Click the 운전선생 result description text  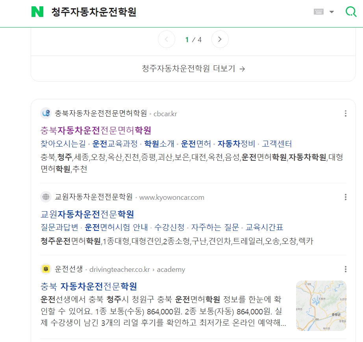163,311
